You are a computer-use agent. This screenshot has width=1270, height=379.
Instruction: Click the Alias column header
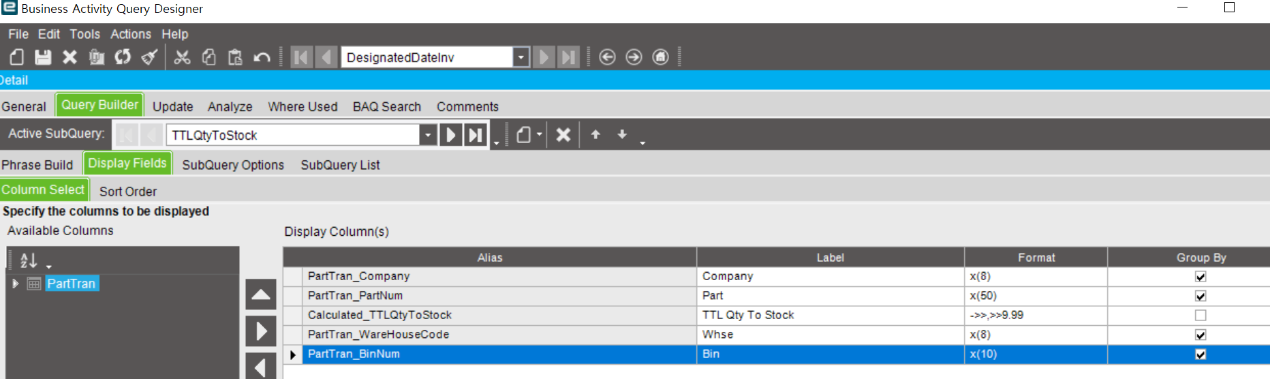tap(490, 258)
